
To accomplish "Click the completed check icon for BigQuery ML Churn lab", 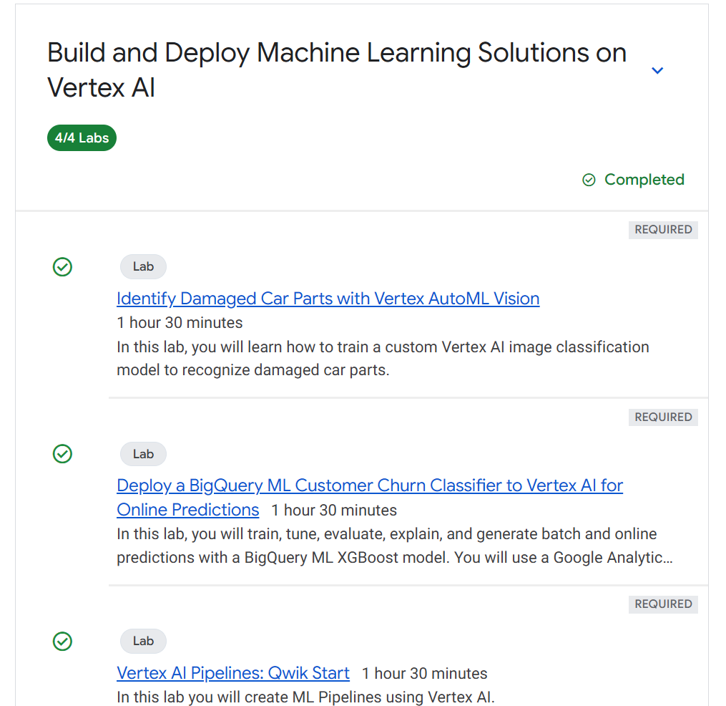I will tap(62, 454).
